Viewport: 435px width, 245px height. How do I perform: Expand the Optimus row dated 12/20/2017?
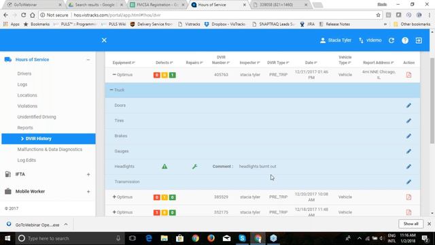coord(114,197)
